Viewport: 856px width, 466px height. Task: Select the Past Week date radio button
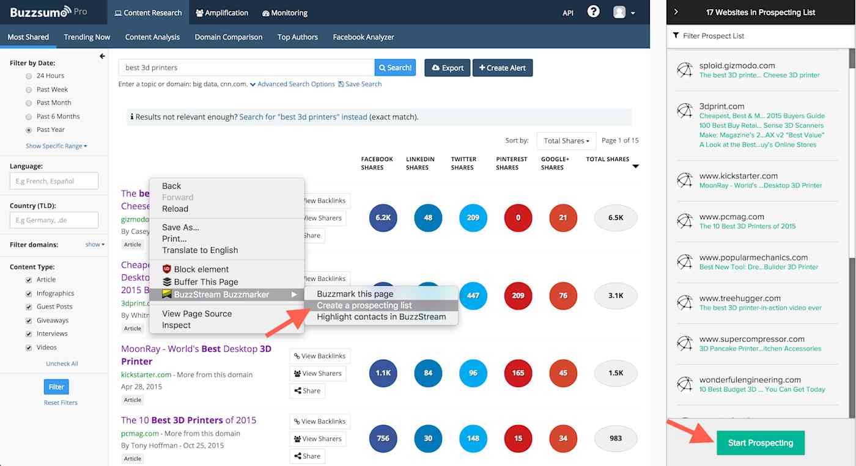coord(28,89)
